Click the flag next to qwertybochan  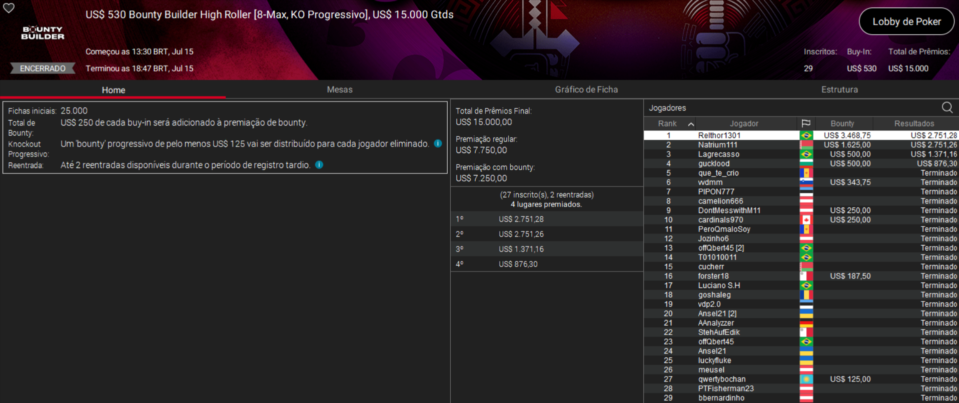[806, 379]
